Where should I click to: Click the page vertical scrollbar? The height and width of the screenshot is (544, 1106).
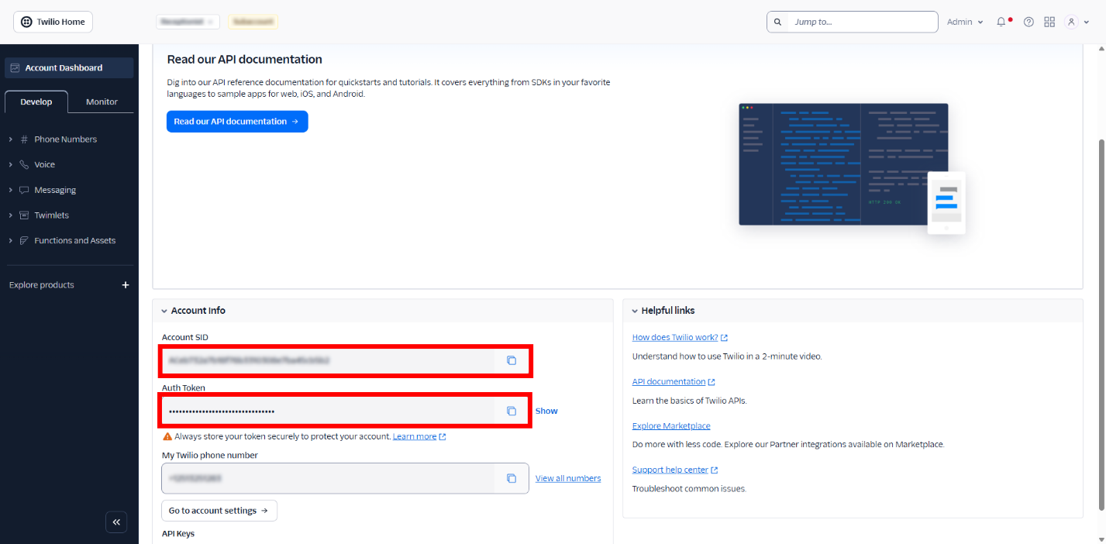(x=1101, y=325)
